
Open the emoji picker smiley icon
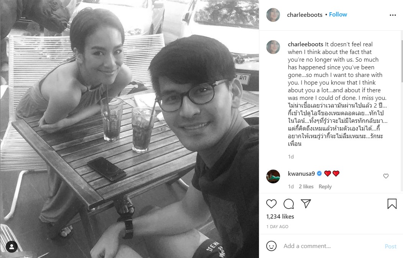(x=271, y=246)
